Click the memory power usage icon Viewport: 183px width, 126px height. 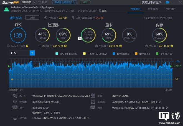pyautogui.click(x=146, y=46)
